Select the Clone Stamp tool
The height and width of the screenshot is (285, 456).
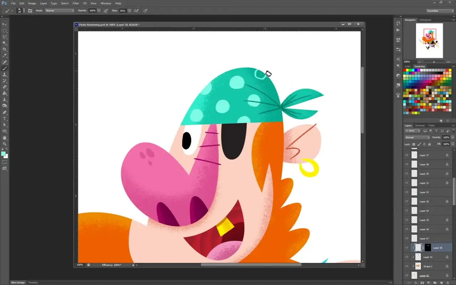click(x=5, y=74)
